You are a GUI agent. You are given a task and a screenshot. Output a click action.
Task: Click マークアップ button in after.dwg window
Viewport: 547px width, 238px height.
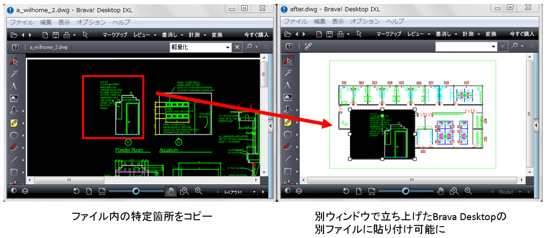pos(389,34)
